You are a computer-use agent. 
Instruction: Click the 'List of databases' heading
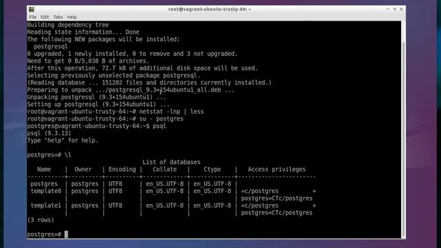pos(172,162)
